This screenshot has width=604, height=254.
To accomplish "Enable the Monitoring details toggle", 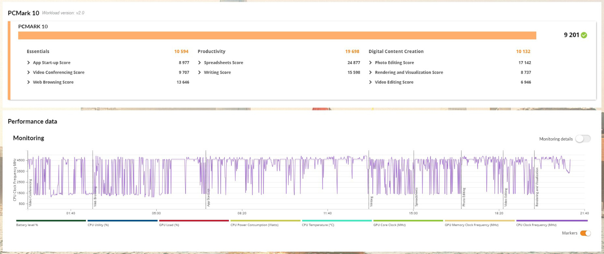I will (x=583, y=138).
